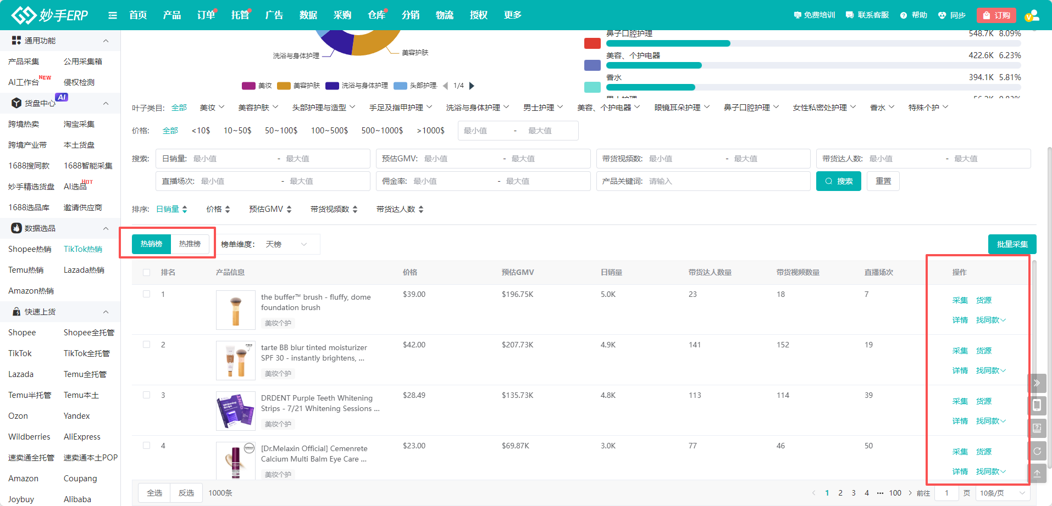Expand the double-arrow floating panel icon
The height and width of the screenshot is (506, 1052).
pyautogui.click(x=1037, y=383)
